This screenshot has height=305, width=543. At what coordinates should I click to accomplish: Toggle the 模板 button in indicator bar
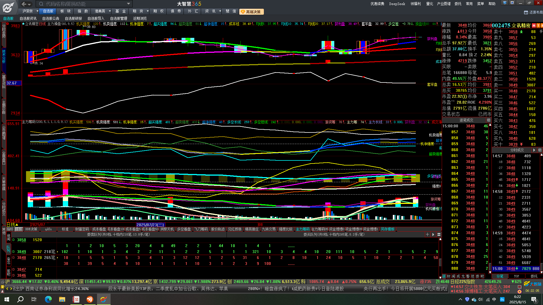pos(19,229)
